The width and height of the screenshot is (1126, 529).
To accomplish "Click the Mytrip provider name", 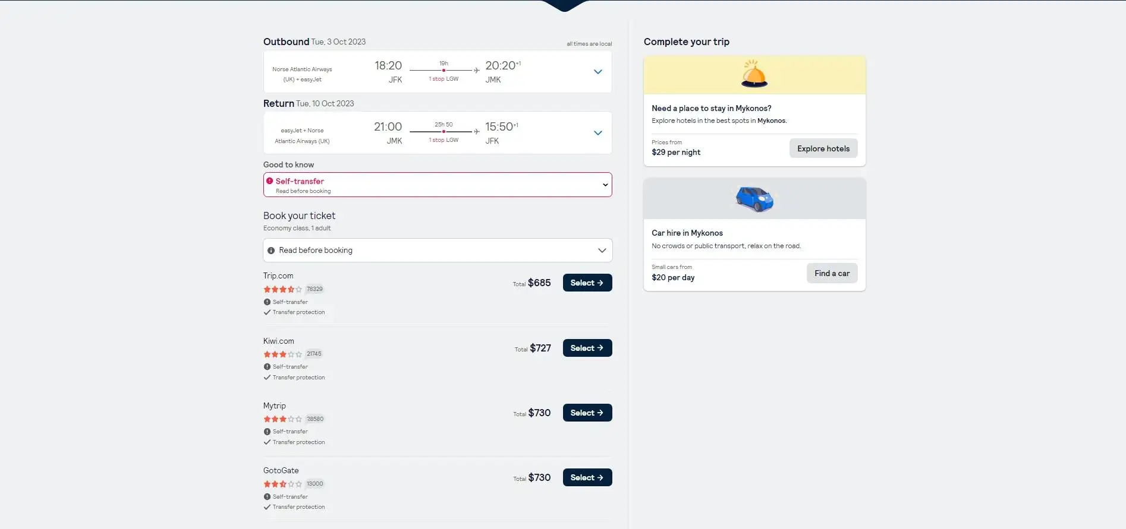I will point(275,406).
